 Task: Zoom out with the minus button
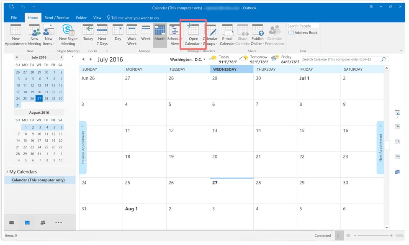coord(355,235)
